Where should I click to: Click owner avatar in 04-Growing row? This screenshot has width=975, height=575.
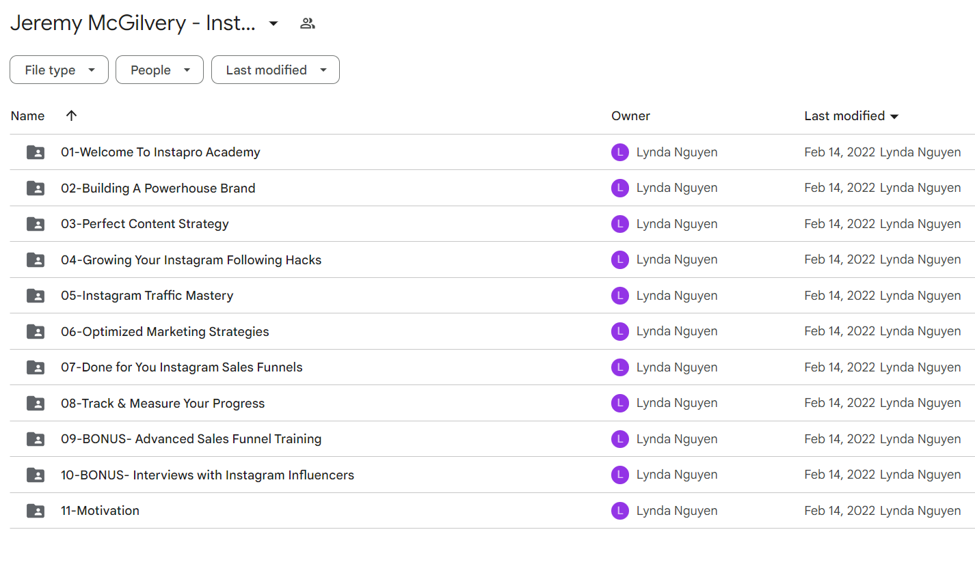620,260
